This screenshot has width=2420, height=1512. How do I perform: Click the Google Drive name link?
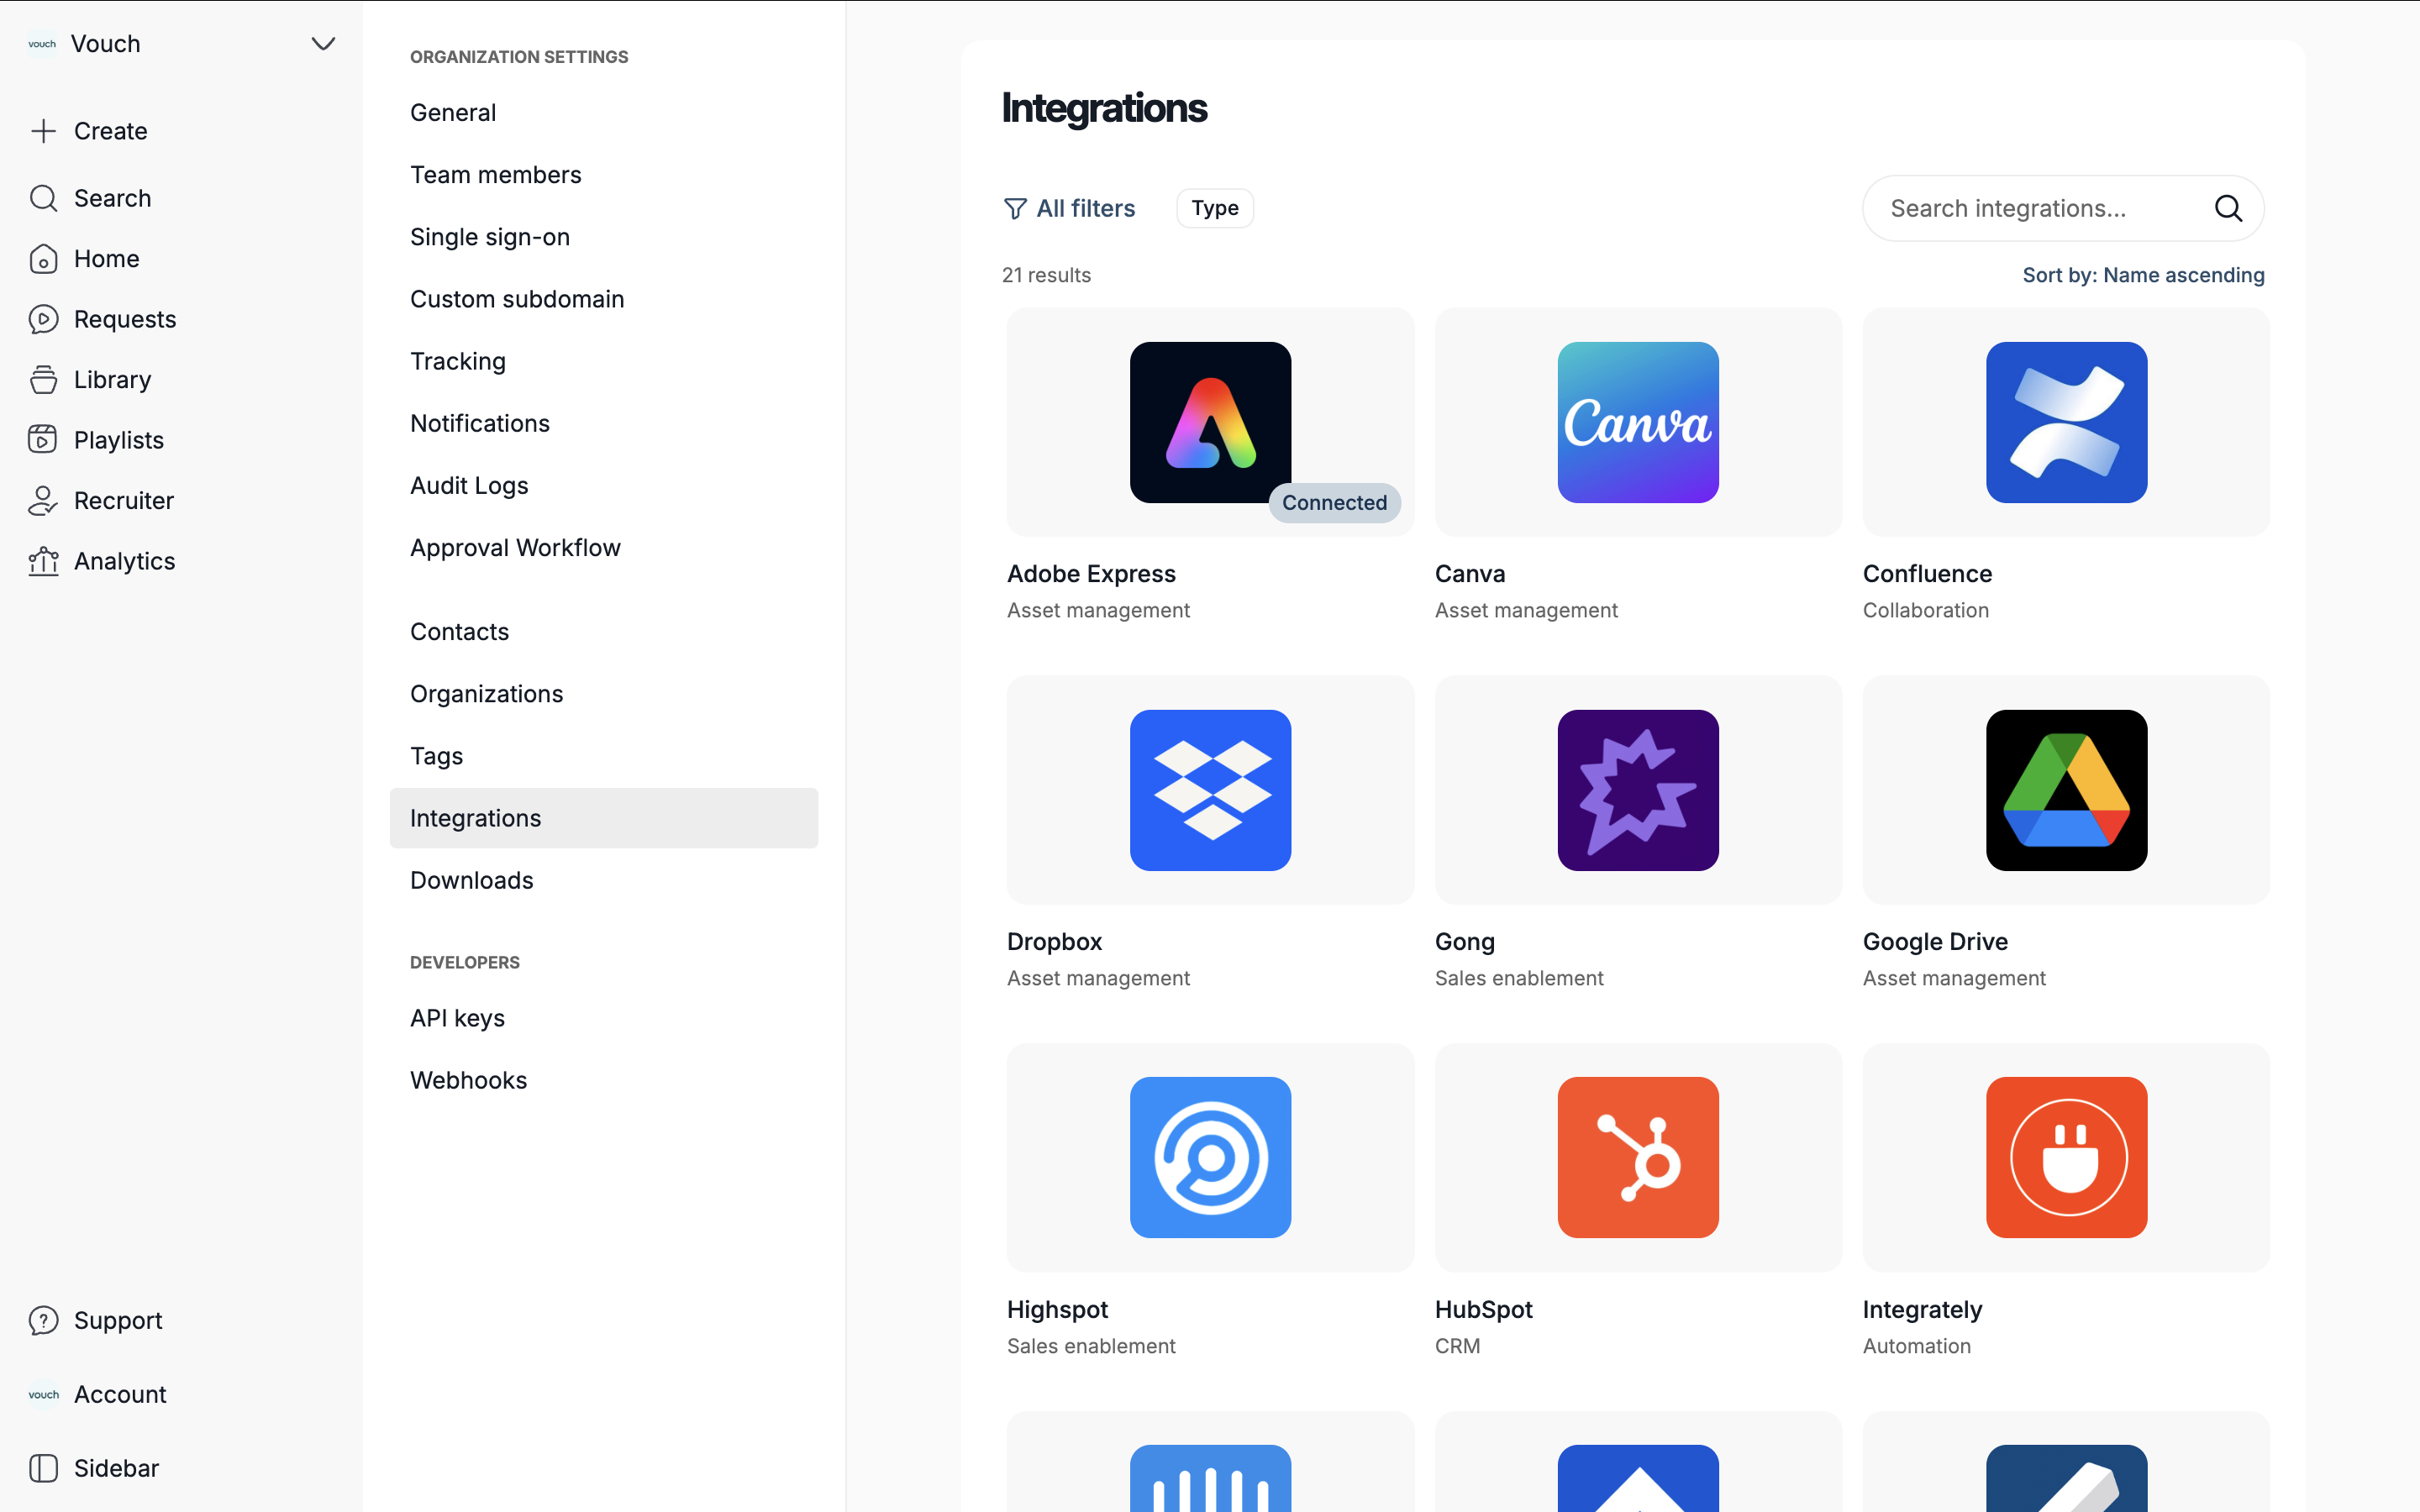click(x=1935, y=942)
